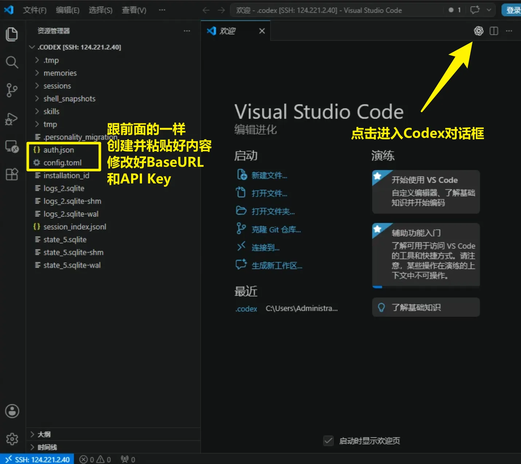Viewport: 521px width, 464px height.
Task: Open the session_index.jsonl file
Action: 75,227
